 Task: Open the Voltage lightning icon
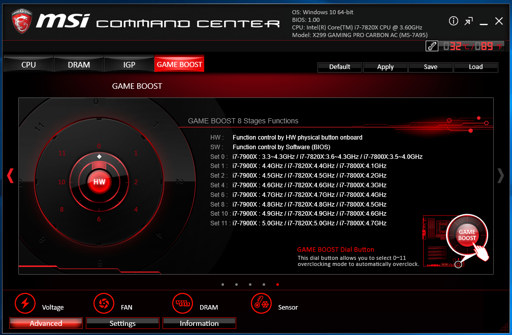coord(25,304)
